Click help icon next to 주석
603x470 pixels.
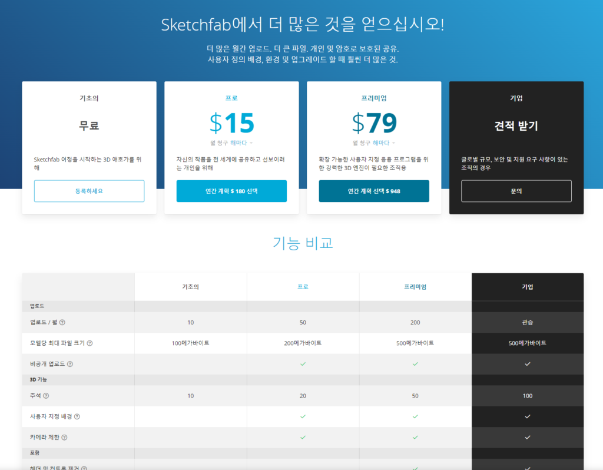point(46,396)
